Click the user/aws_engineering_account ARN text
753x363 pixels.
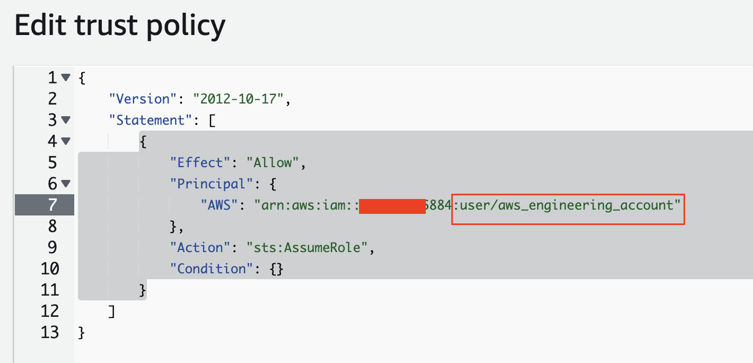coord(568,205)
